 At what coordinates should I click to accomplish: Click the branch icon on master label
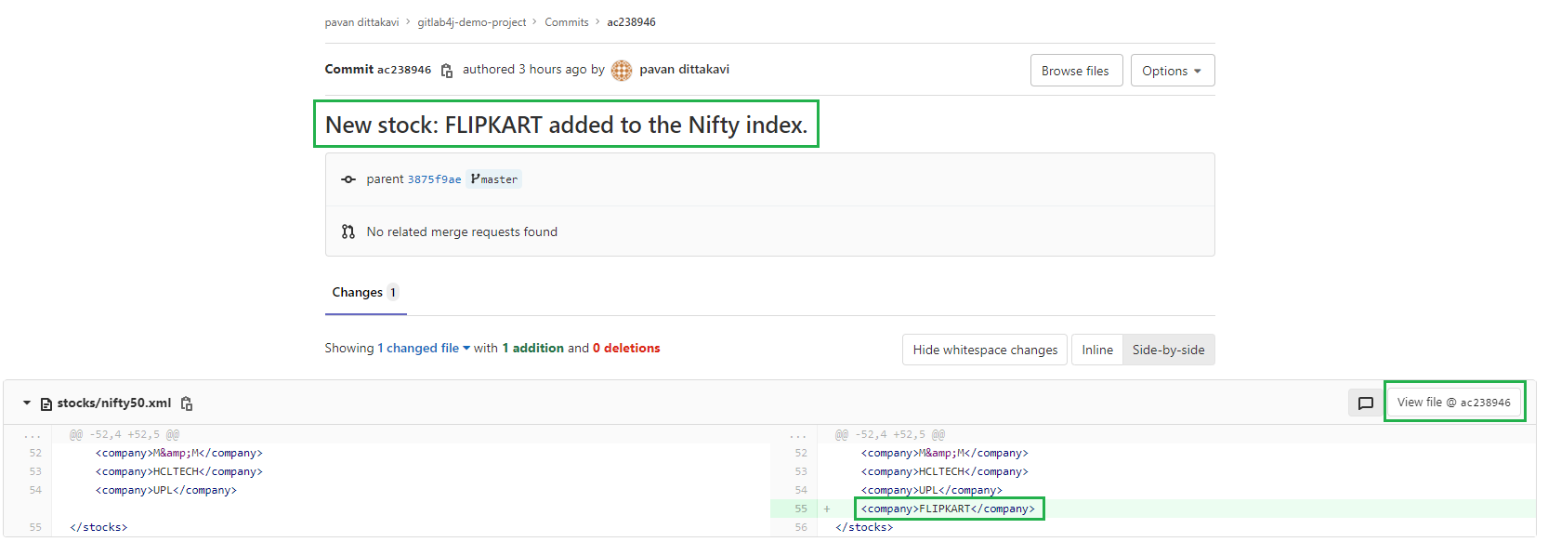coord(475,178)
